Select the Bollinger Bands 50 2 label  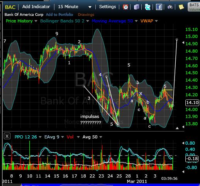(x=62, y=21)
